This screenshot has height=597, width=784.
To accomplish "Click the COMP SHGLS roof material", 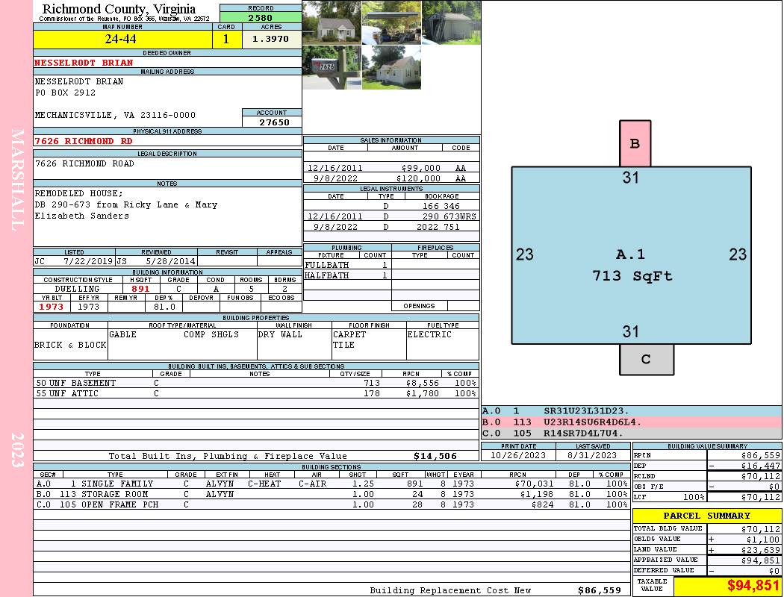I will (211, 335).
